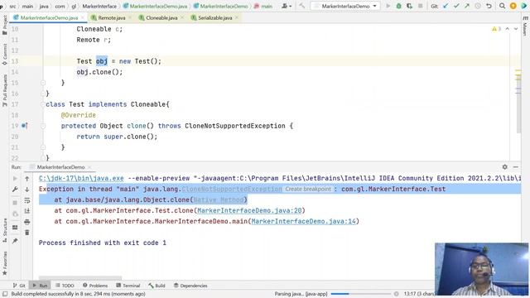Screen dimensions: 530x298
Task: Switch to Remote.java editor tab
Action: [x=112, y=17]
